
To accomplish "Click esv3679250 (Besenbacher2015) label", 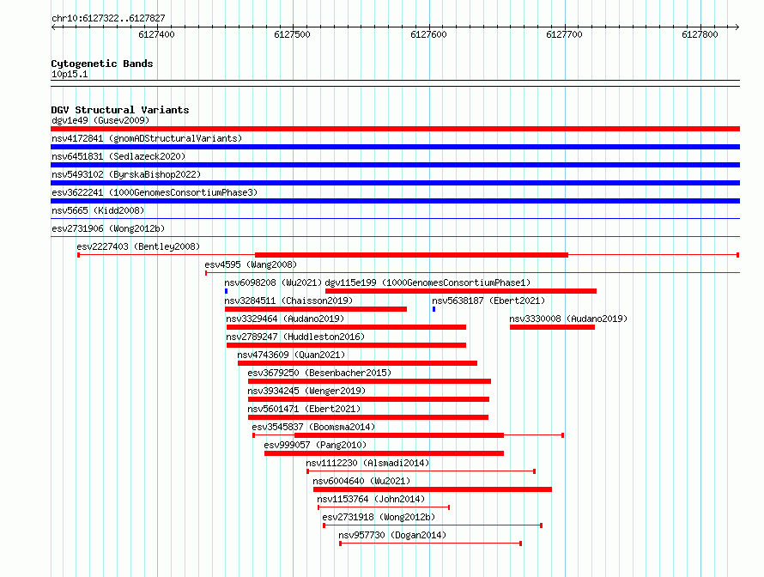I will [x=319, y=373].
